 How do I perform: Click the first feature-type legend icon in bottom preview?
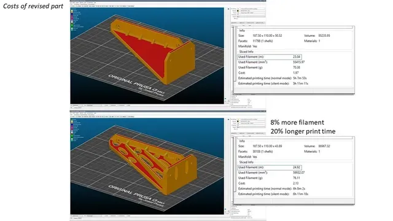point(72,122)
